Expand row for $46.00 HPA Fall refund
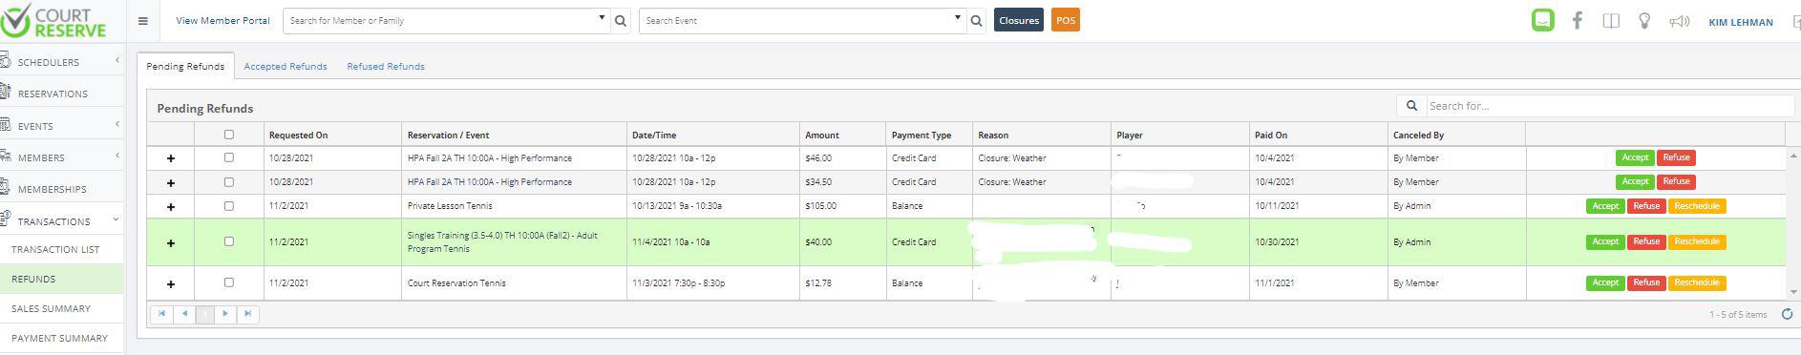This screenshot has width=1801, height=355. 171,158
